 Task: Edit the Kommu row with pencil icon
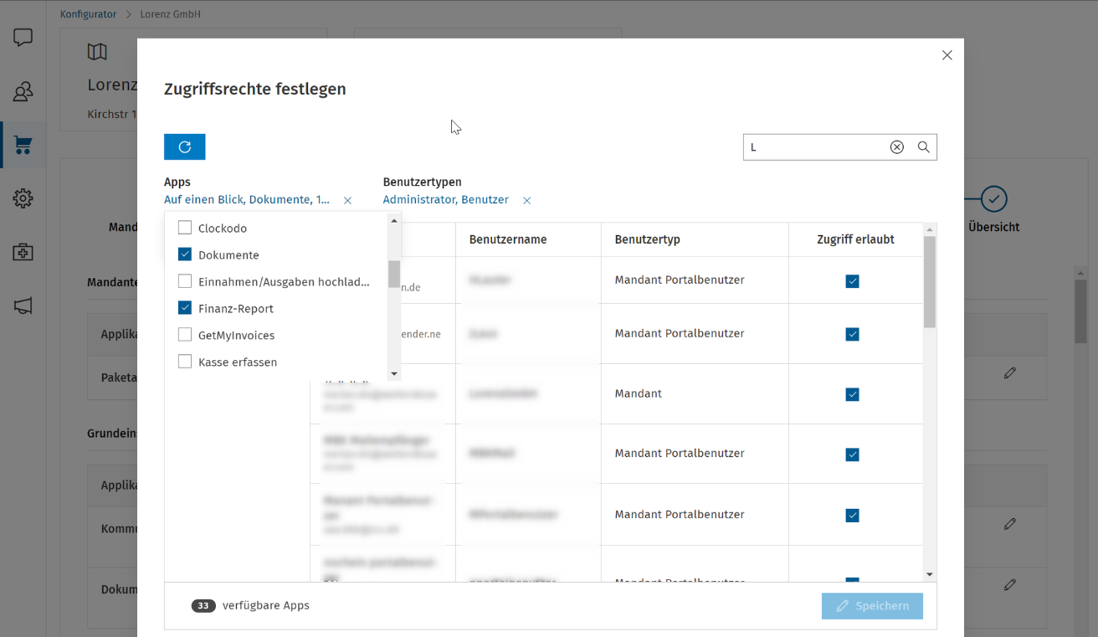[x=1010, y=524]
